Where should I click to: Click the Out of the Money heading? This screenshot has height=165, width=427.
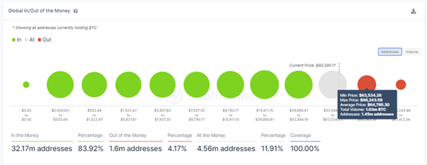pyautogui.click(x=128, y=135)
